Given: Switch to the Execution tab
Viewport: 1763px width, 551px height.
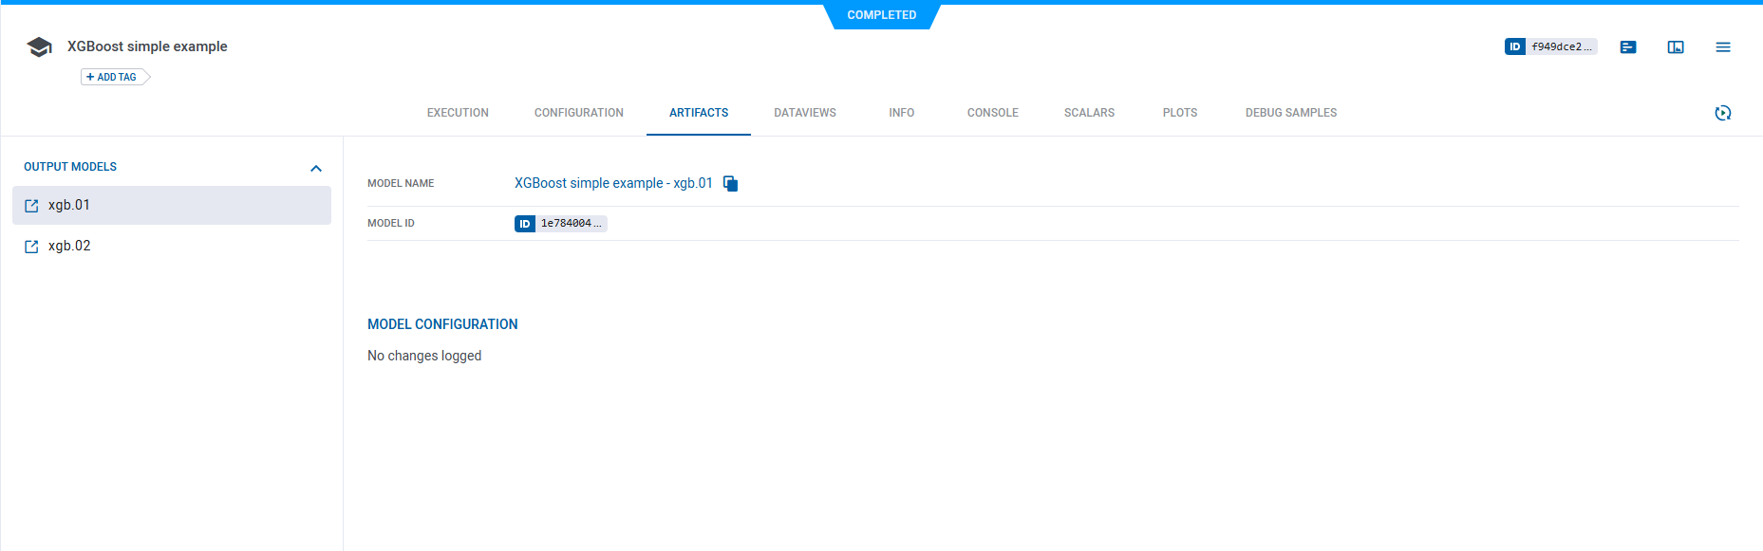Looking at the screenshot, I should [458, 113].
